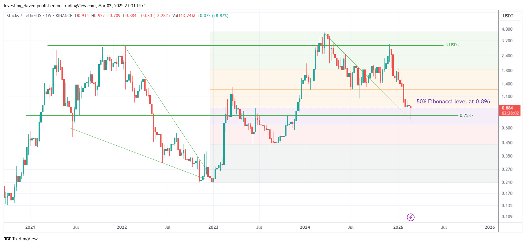Click the high value H0.922
This screenshot has width=526, height=245.
(x=98, y=16)
